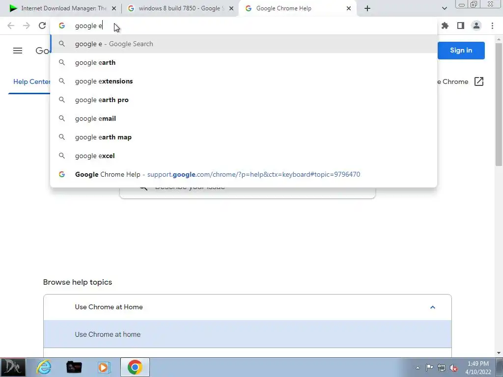503x377 pixels.
Task: Pick the 'google extensions' suggestion
Action: 244,81
